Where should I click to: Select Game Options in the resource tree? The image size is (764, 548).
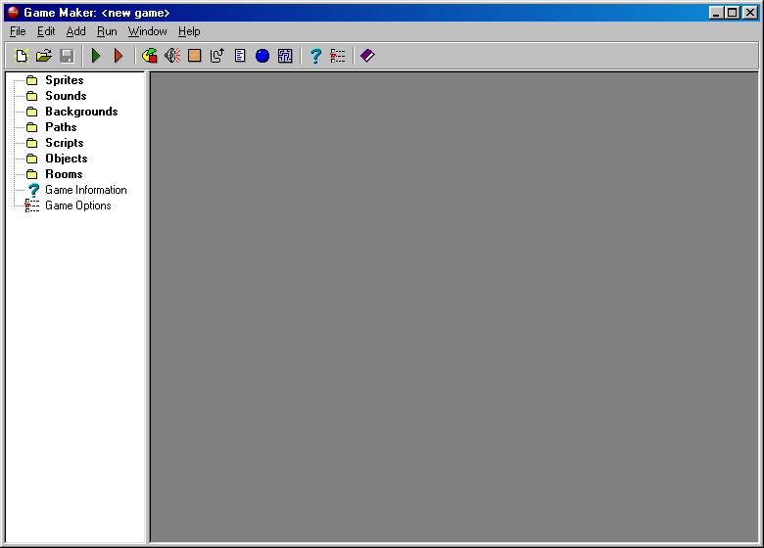pyautogui.click(x=77, y=205)
